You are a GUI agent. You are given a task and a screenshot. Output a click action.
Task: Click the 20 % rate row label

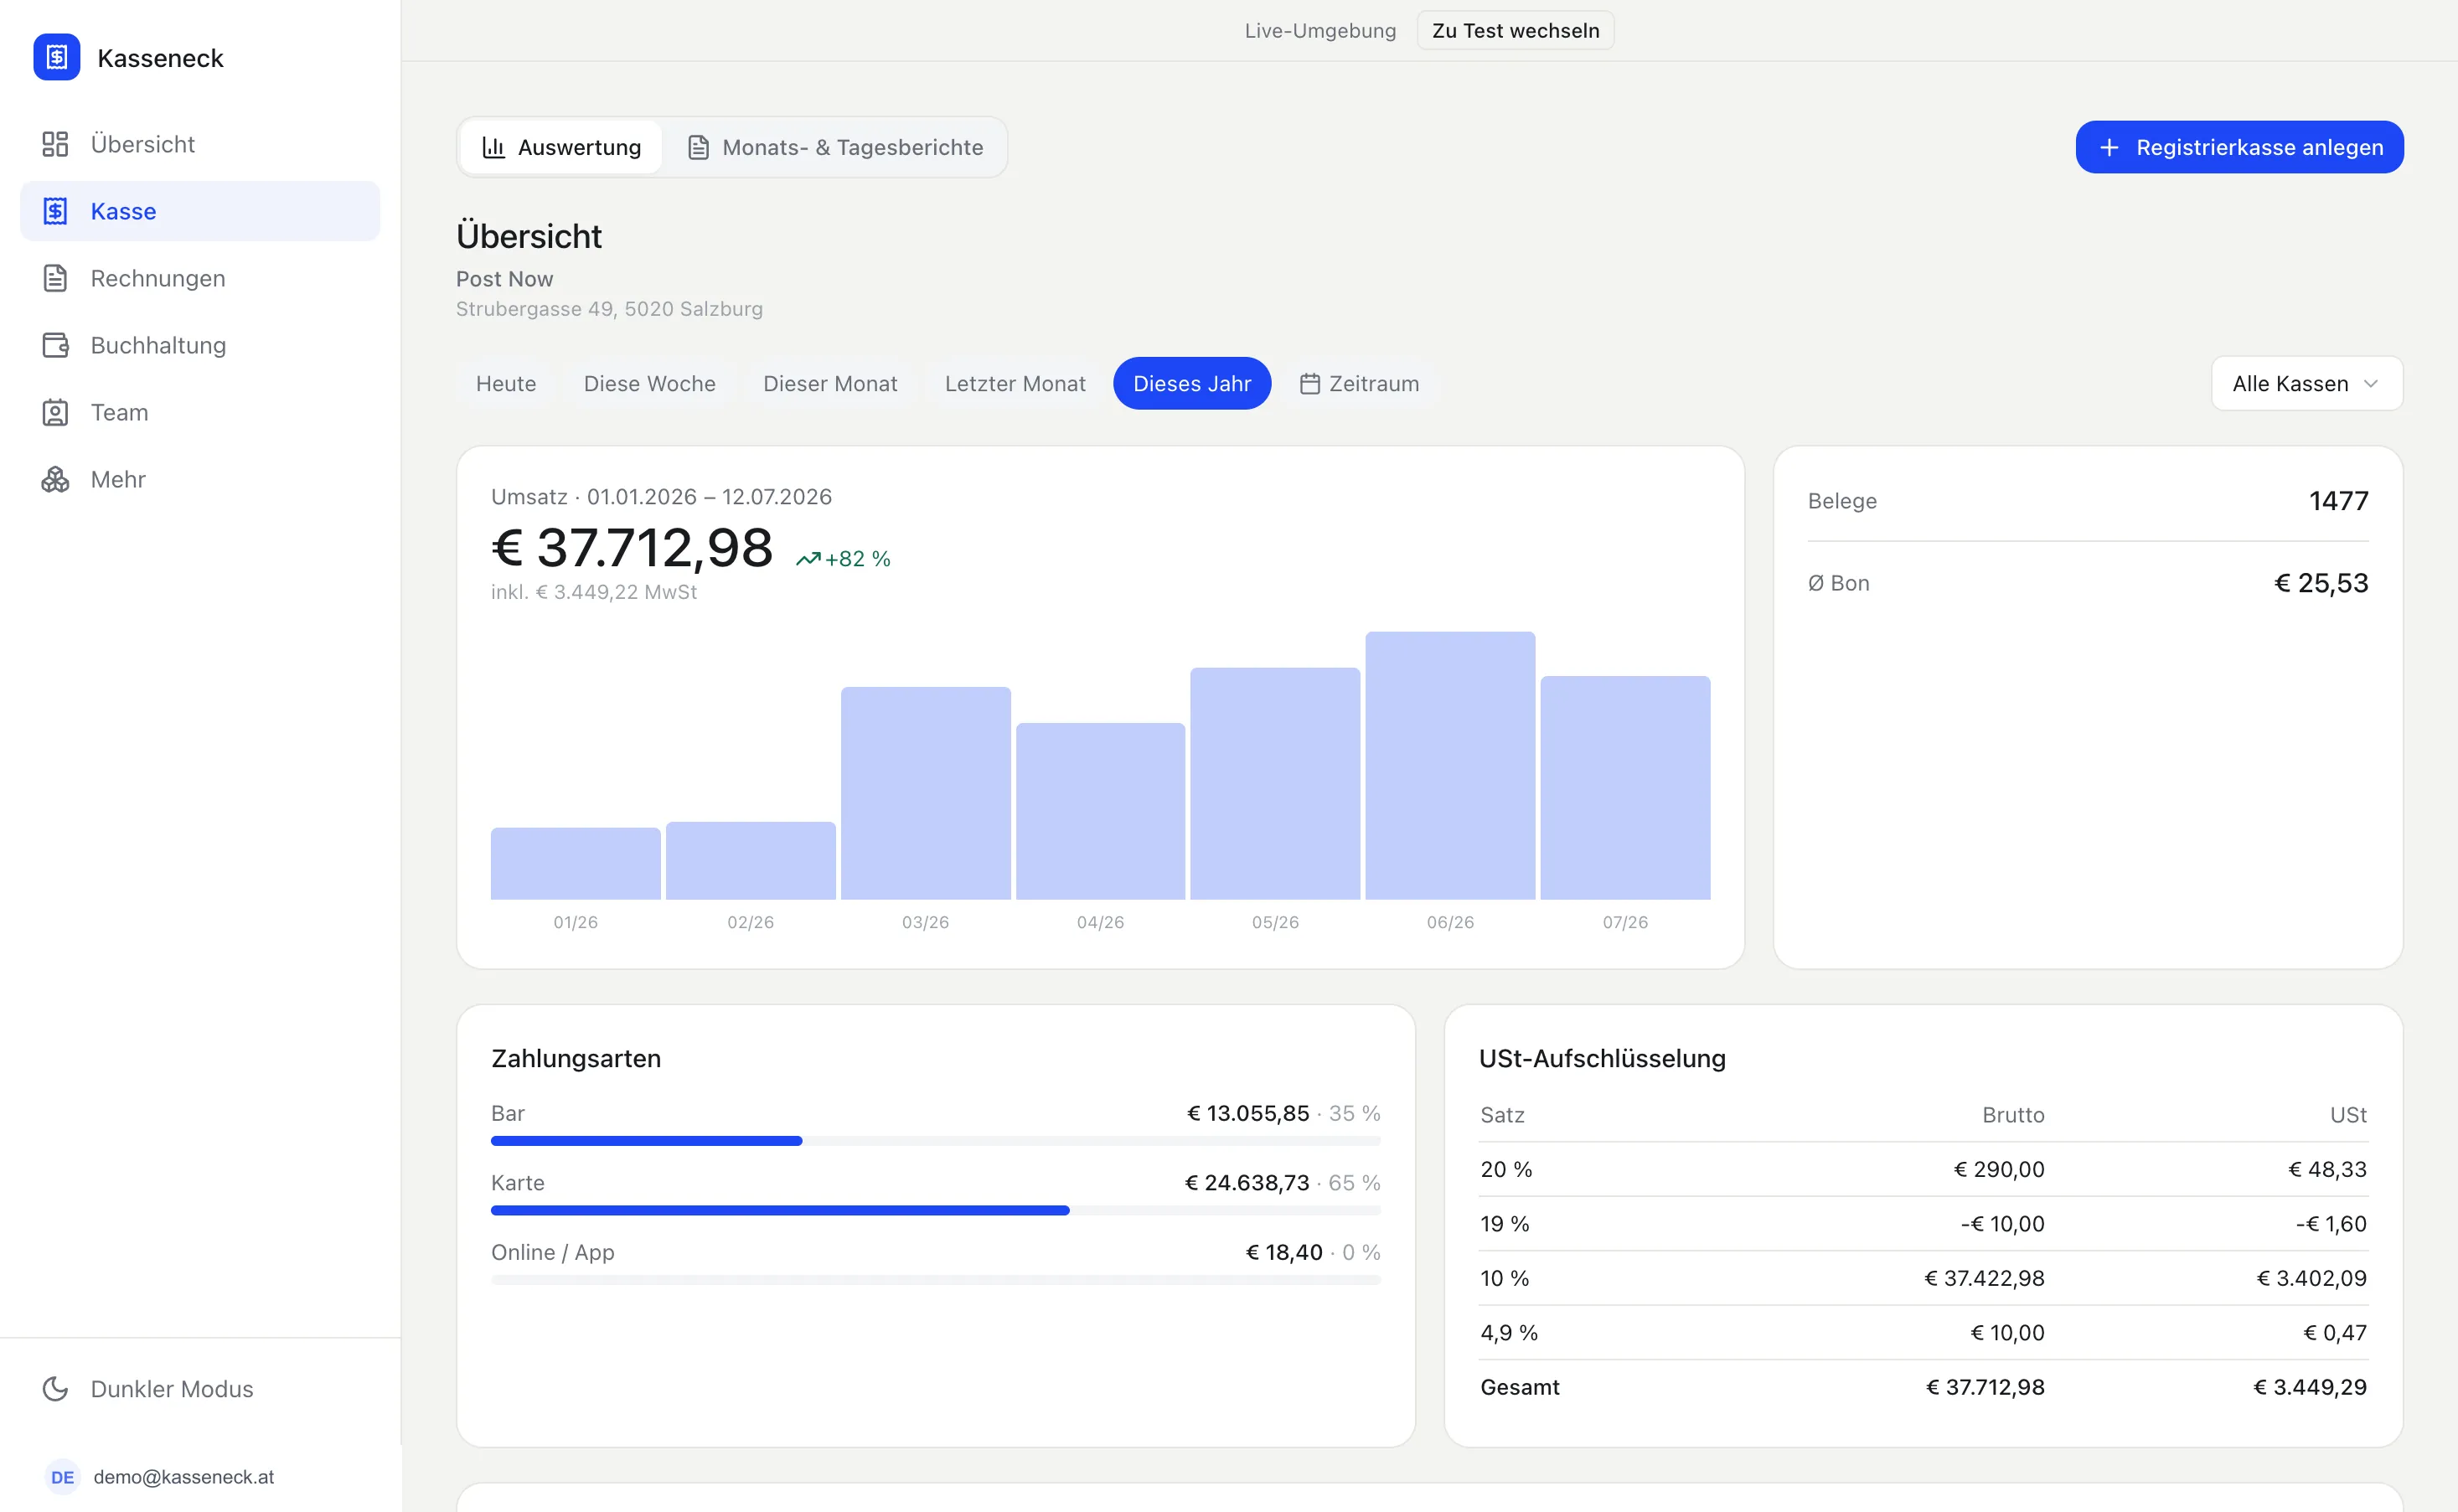click(1506, 1169)
